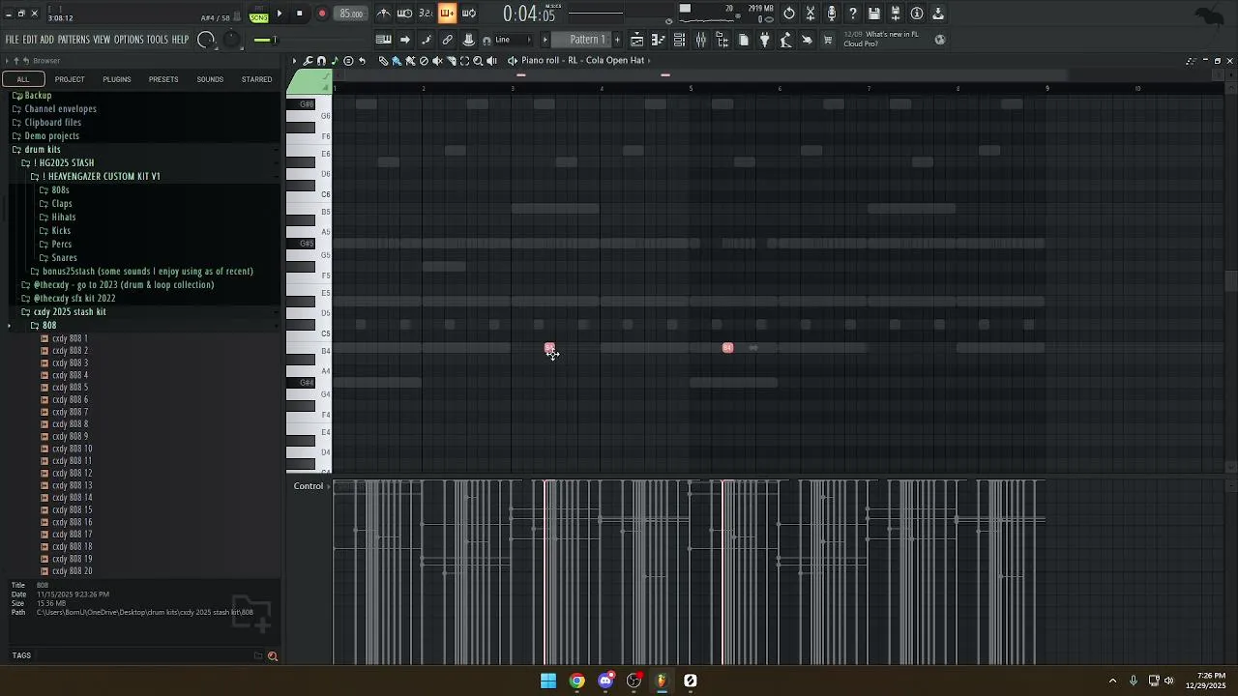The image size is (1238, 696).
Task: Select the piano roll draw pencil tool
Action: 383,61
